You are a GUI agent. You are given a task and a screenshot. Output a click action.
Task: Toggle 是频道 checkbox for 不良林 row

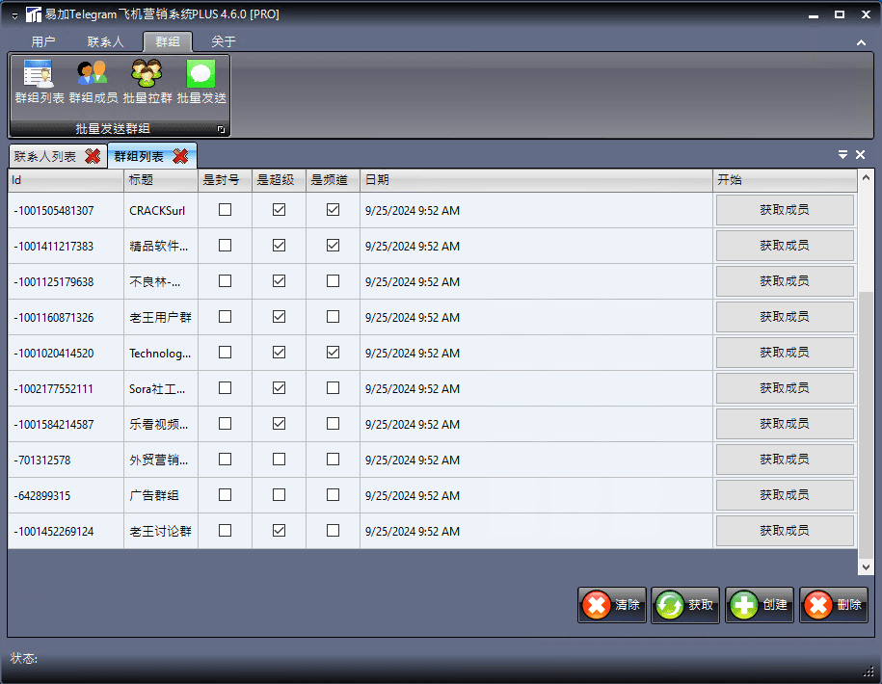click(333, 281)
